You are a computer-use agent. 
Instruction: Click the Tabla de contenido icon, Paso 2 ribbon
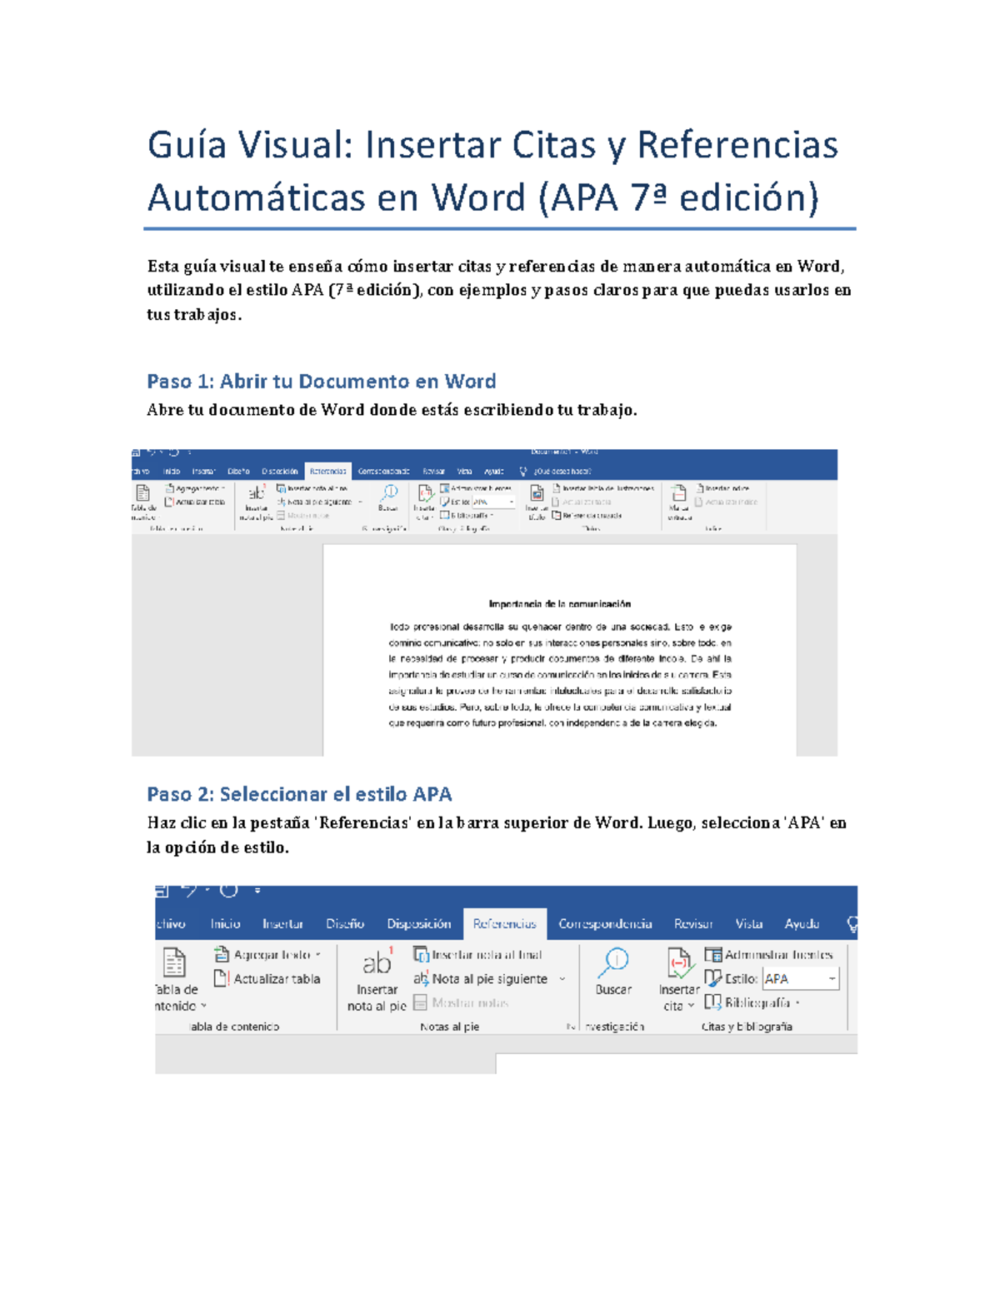coord(174,962)
